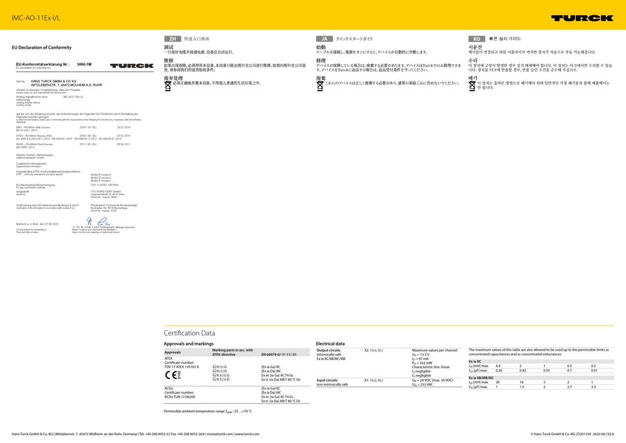
Task: Click the 'Input circuits' row label
Action: click(x=327, y=380)
